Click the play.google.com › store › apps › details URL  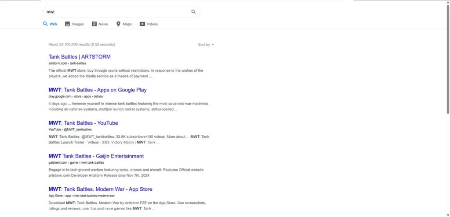pyautogui.click(x=76, y=97)
